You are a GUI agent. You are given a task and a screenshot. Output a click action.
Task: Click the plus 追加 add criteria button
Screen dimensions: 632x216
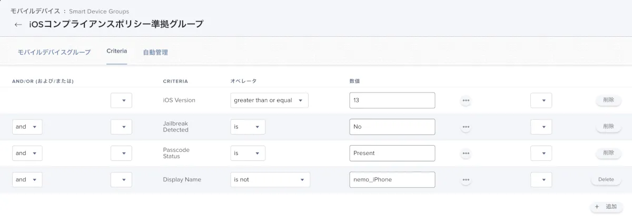pyautogui.click(x=606, y=207)
